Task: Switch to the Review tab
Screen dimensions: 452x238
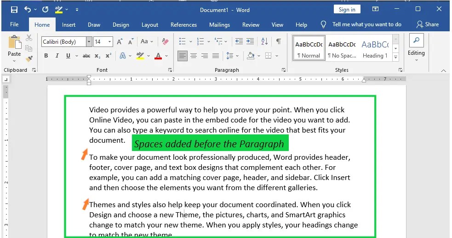Action: (251, 25)
